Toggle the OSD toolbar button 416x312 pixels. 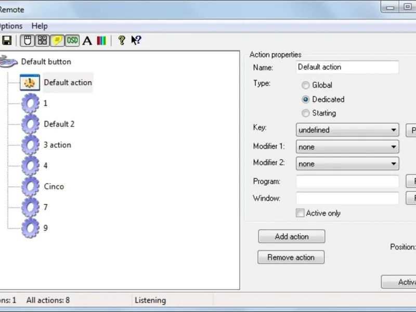pos(72,41)
